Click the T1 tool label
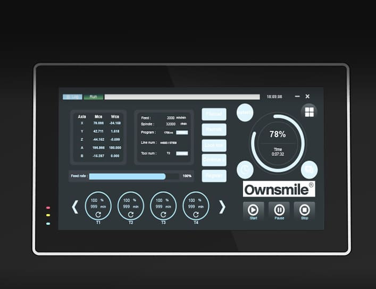Image resolution: width=376 pixels, height=289 pixels. [x=98, y=223]
